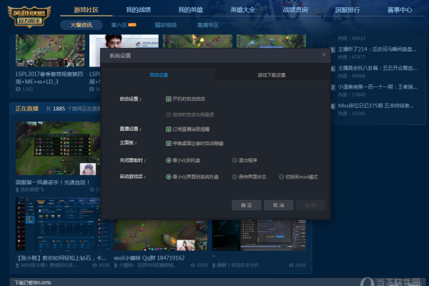
Task: Open the 国服第一风暴诺手 live stream thumbnail
Action: click(x=58, y=148)
